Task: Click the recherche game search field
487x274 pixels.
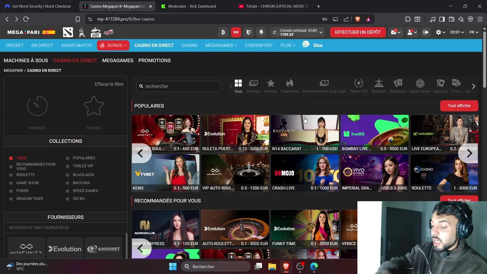Action: 178,86
